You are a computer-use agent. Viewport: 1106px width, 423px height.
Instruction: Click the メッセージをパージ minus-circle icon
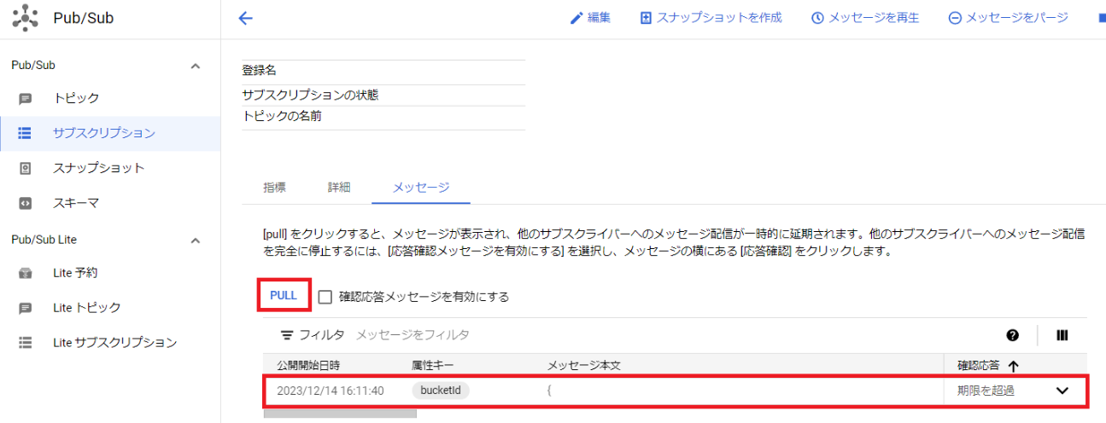(x=955, y=18)
